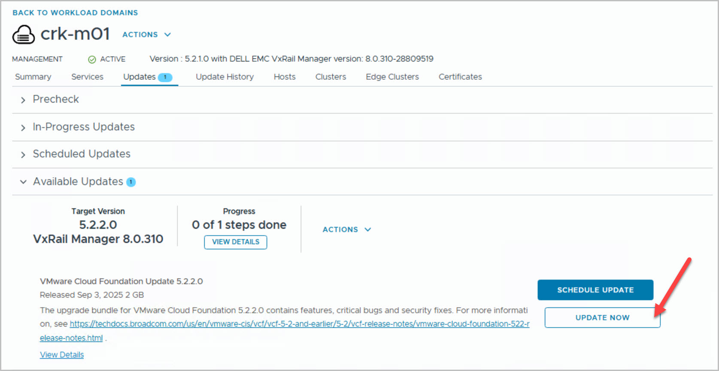This screenshot has width=719, height=371.
Task: Click the Update Now button
Action: (x=602, y=318)
